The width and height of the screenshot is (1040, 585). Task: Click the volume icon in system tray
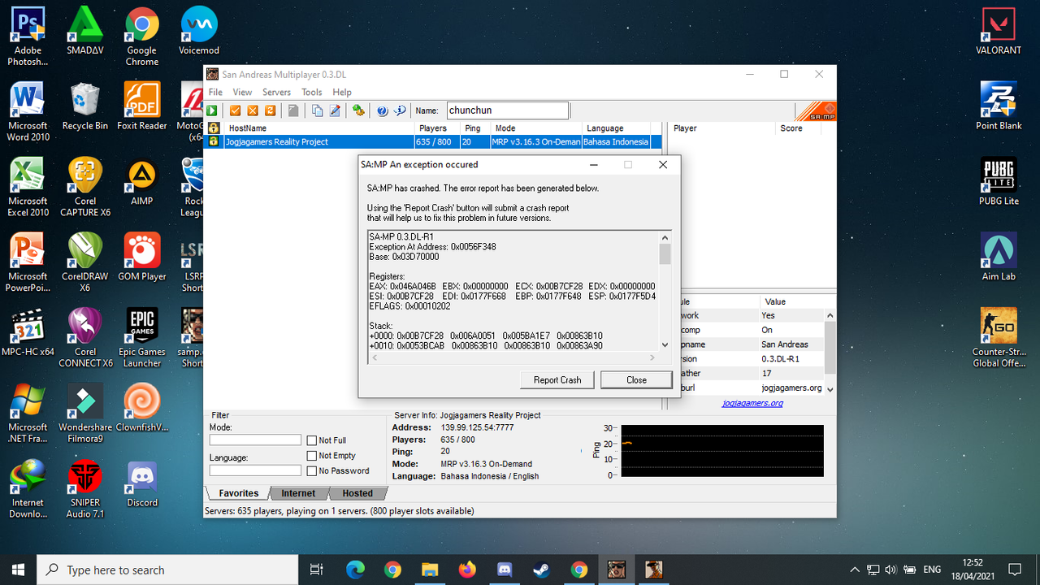891,570
